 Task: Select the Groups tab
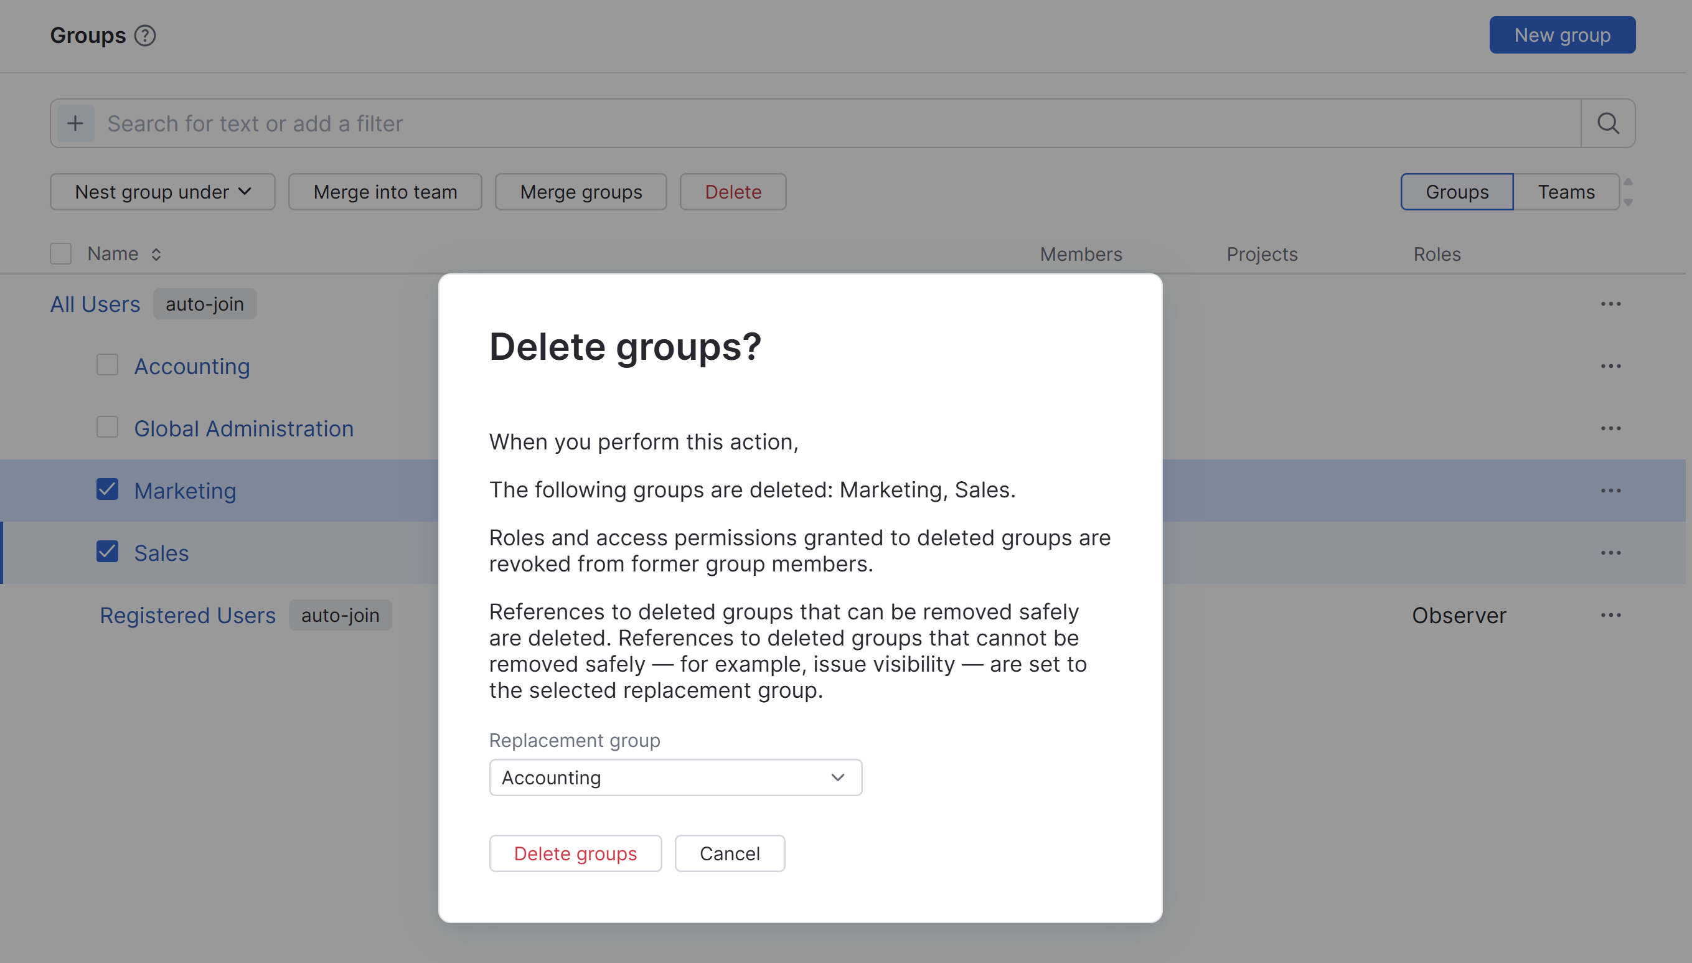[1457, 192]
